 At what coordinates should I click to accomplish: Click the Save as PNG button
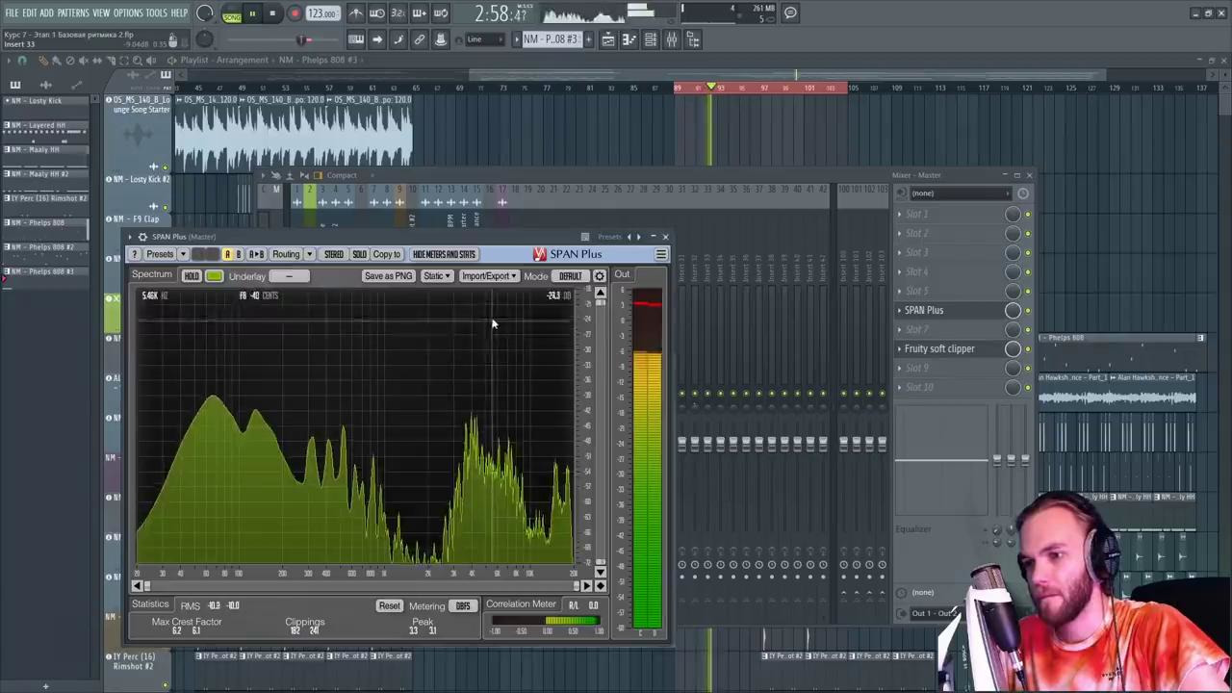pyautogui.click(x=388, y=276)
